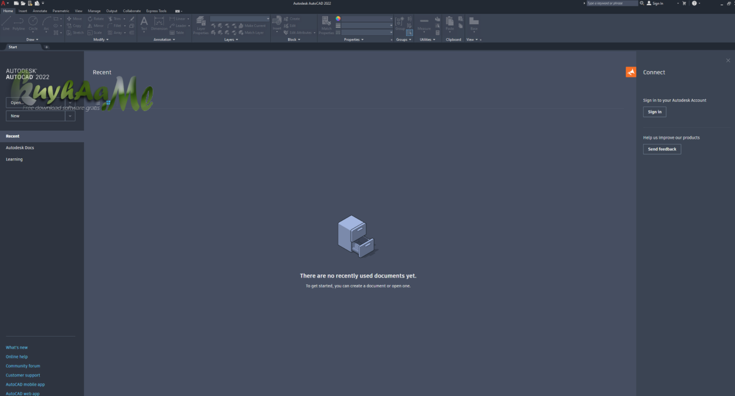735x396 pixels.
Task: Open the Collaborate ribbon tab
Action: 132,11
